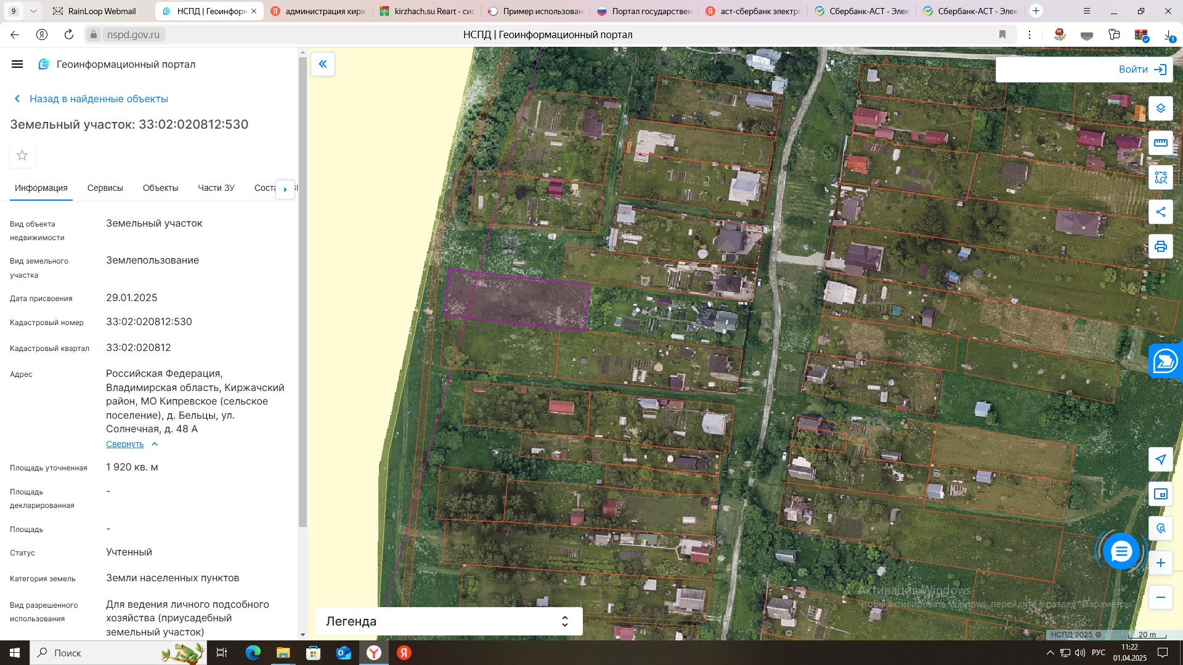
Task: Open the overview map window icon
Action: pyautogui.click(x=1160, y=494)
